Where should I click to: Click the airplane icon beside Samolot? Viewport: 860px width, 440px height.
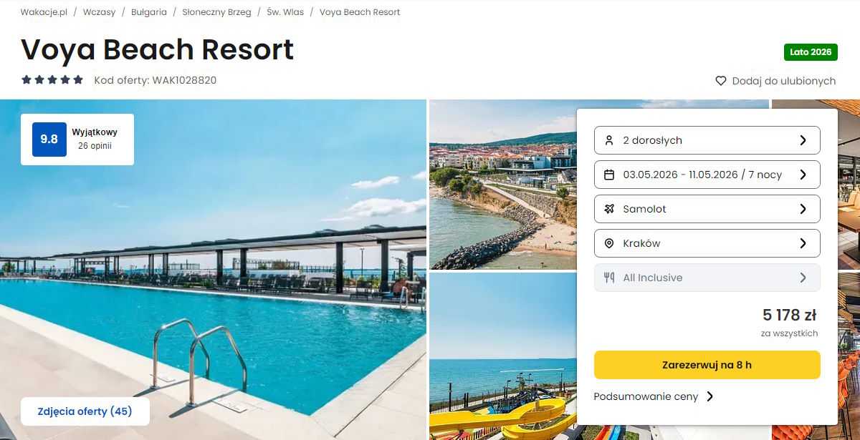click(609, 209)
